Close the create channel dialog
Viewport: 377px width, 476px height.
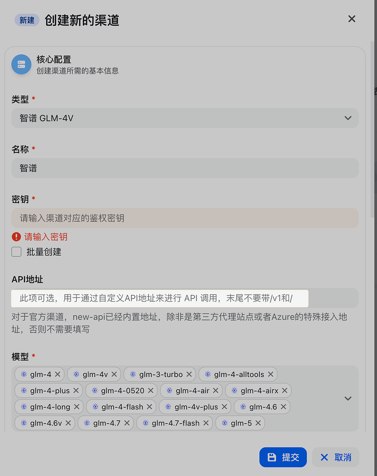coord(351,19)
